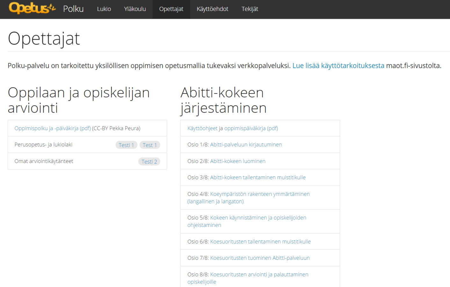Open Abitti-kokeen tallentaminen muistitikulle link
This screenshot has width=450, height=287.
tap(258, 177)
